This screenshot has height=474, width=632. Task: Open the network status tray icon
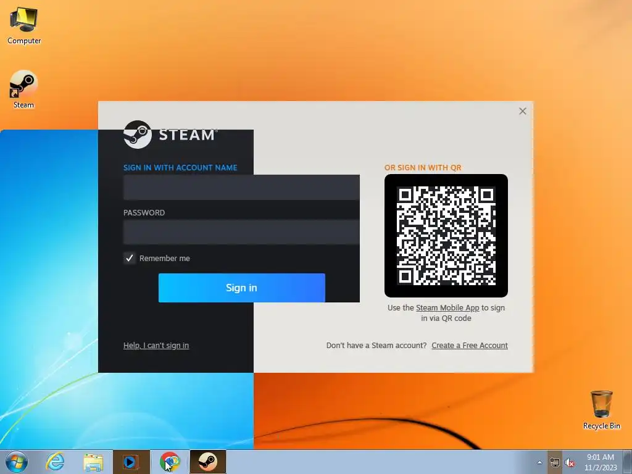(555, 462)
